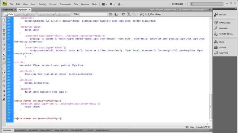Screen dimensions: 238x133
Task: Click the code view scroll-down arrow
Action: click(211, 121)
